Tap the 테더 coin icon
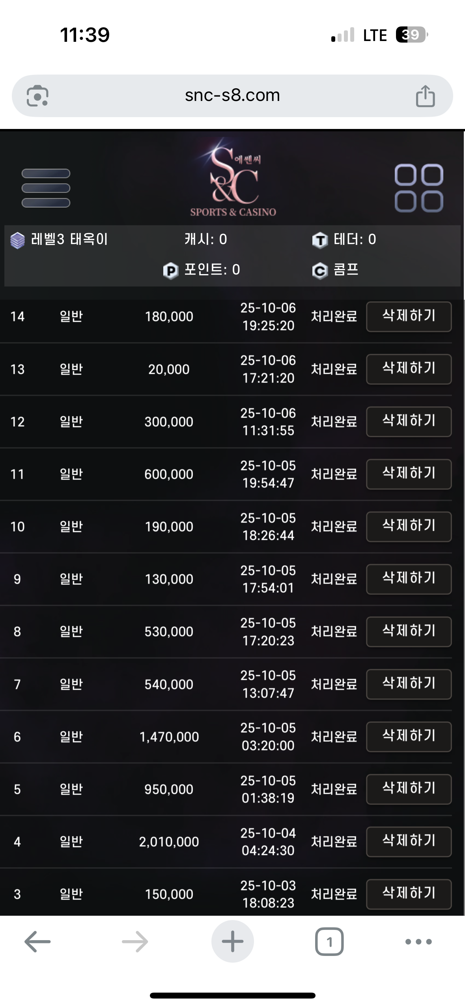465x1008 pixels. click(320, 240)
